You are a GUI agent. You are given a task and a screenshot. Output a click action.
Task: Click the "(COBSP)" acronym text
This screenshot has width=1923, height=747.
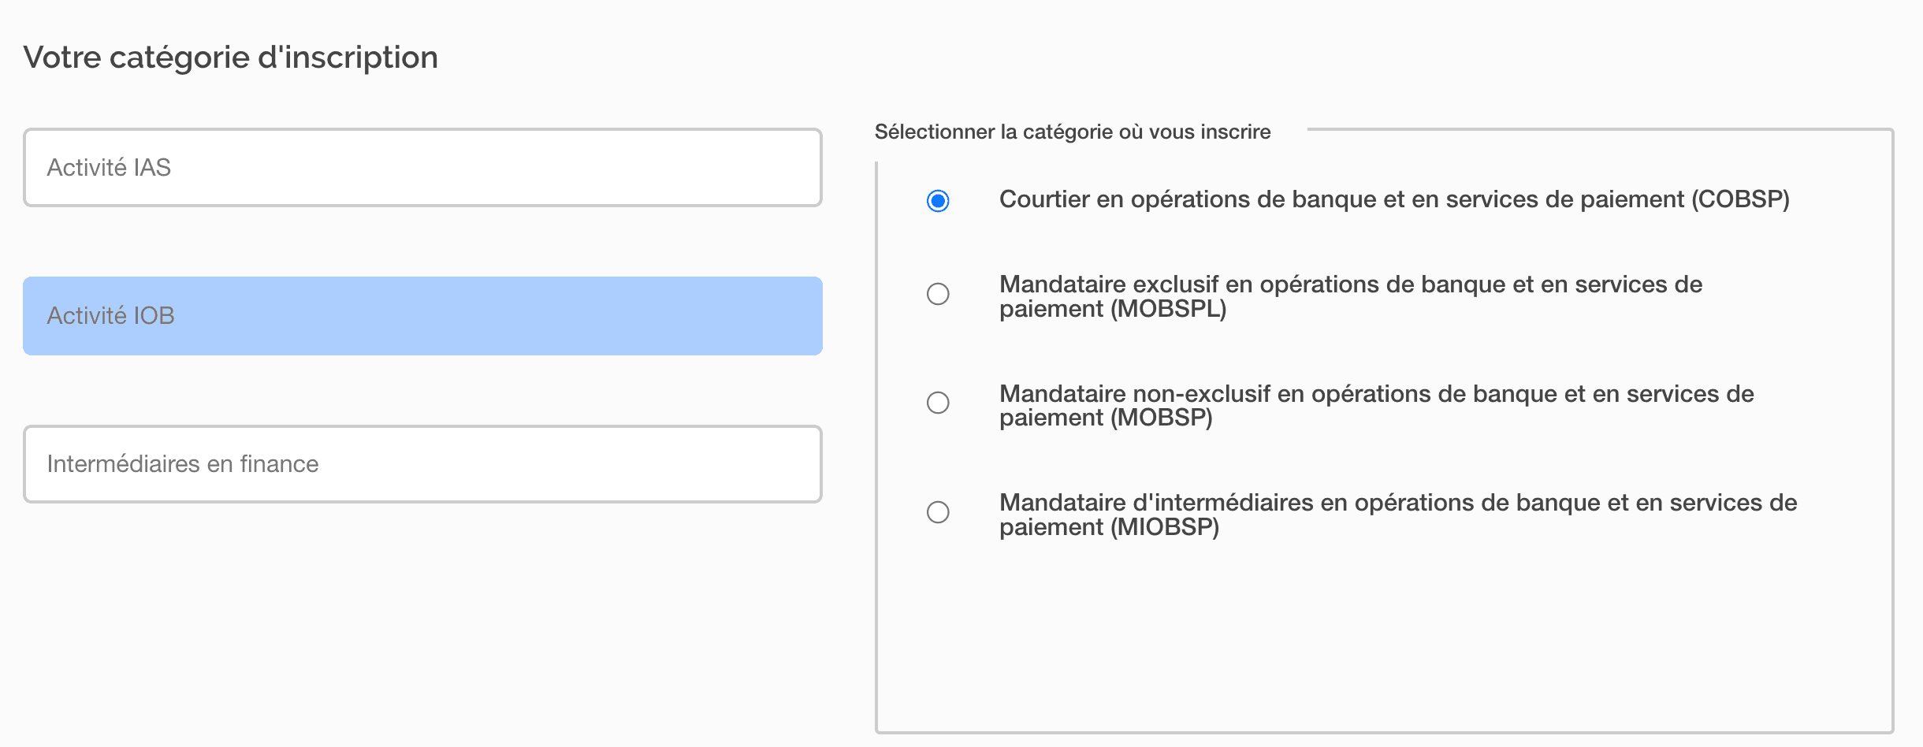tap(1740, 199)
